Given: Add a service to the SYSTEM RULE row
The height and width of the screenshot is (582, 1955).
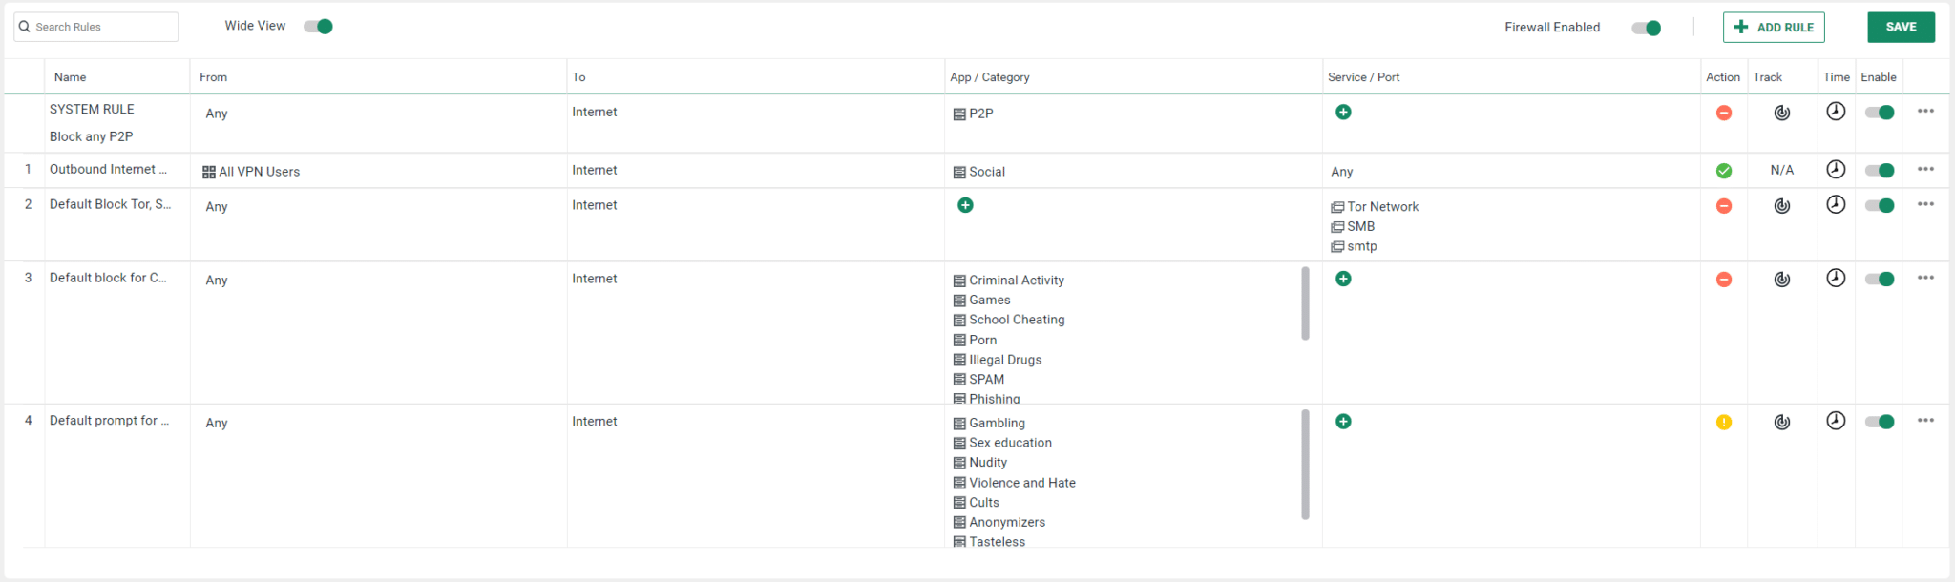Looking at the screenshot, I should pos(1343,113).
